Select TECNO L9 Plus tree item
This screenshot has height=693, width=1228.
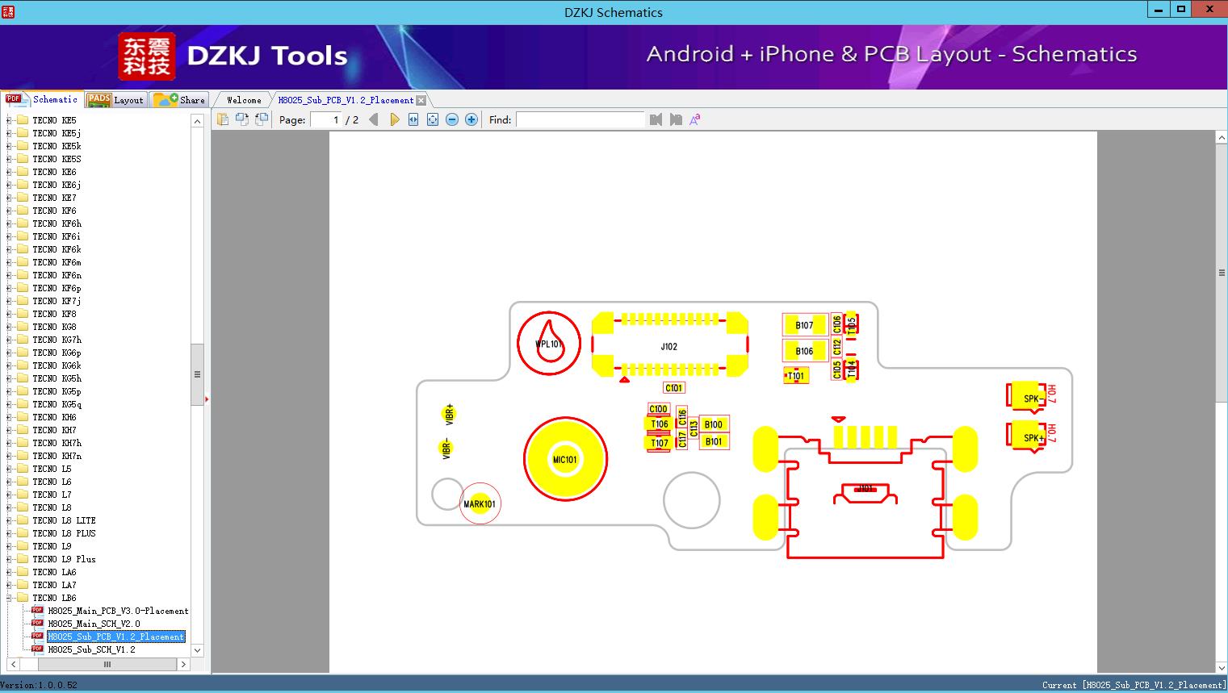coord(64,559)
